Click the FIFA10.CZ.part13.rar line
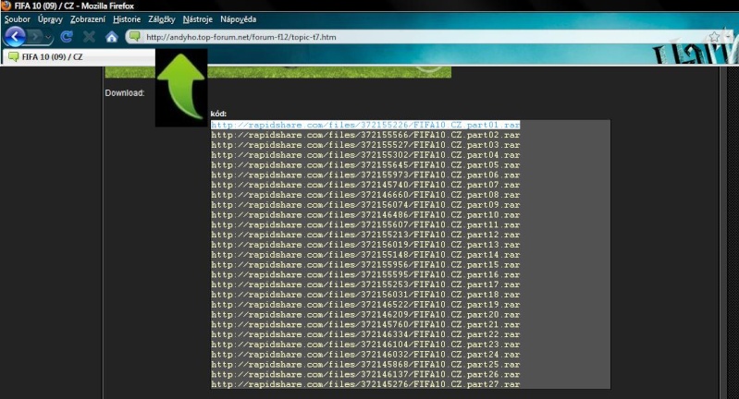The image size is (739, 399). pos(365,245)
